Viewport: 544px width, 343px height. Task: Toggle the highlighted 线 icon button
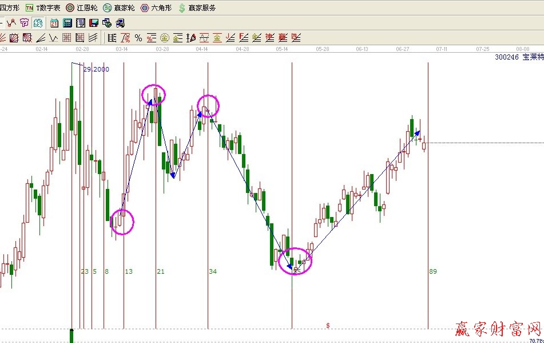(x=37, y=23)
